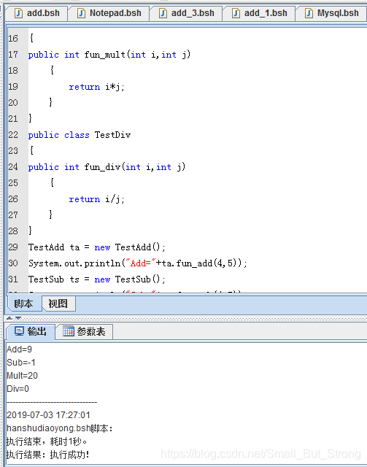Viewport: 367px width, 467px height.
Task: Click the 'Mult=20' output line
Action: click(23, 376)
